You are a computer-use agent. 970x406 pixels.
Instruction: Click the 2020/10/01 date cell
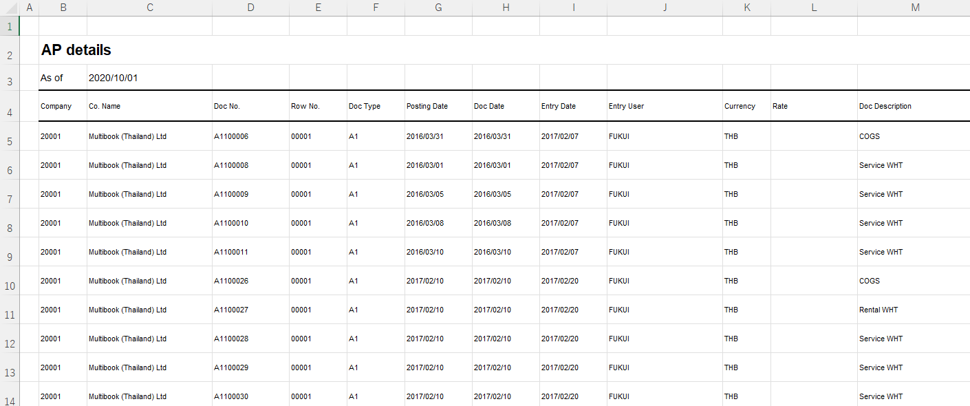(x=150, y=78)
